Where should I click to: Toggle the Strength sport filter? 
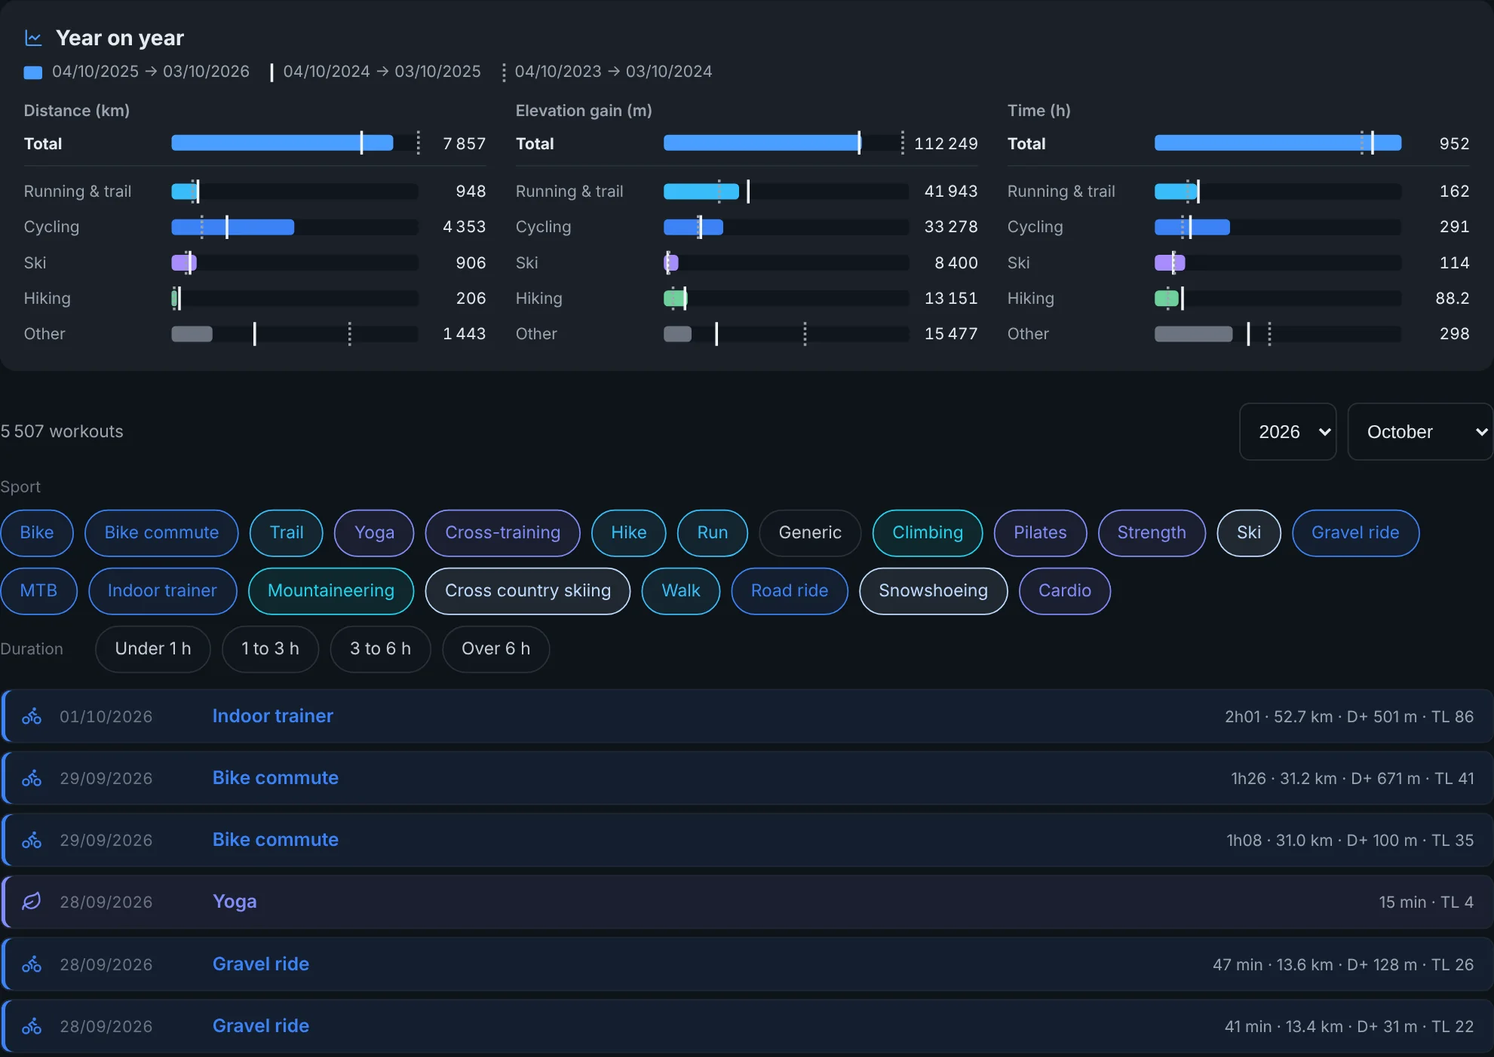pos(1152,533)
